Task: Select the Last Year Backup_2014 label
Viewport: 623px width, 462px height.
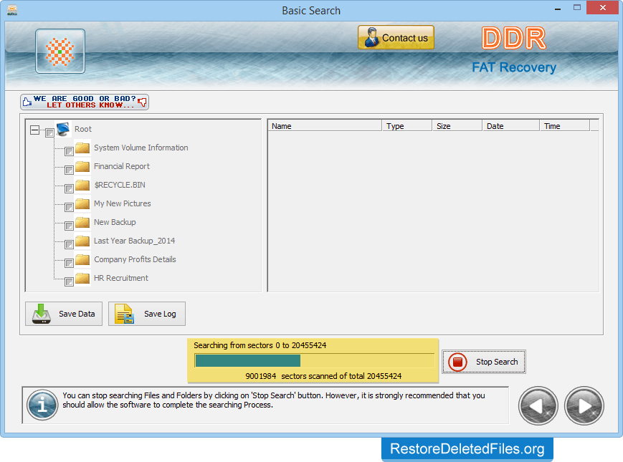Action: [134, 241]
